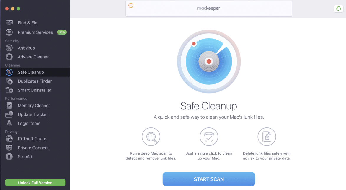This screenshot has width=346, height=190.
Task: Open the support chat icon at top right
Action: tap(338, 9)
